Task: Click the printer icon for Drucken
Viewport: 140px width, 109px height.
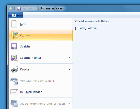Action: (x=14, y=69)
